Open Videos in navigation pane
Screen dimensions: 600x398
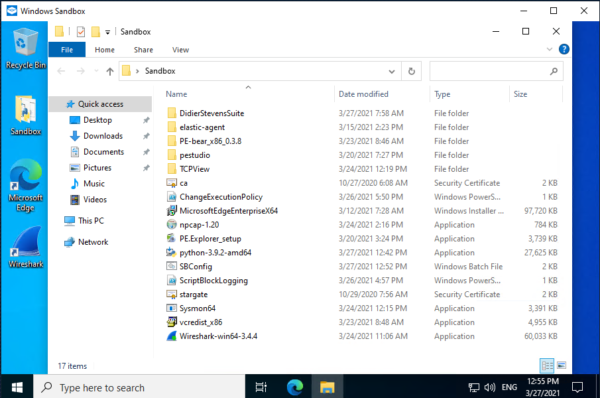tap(95, 200)
